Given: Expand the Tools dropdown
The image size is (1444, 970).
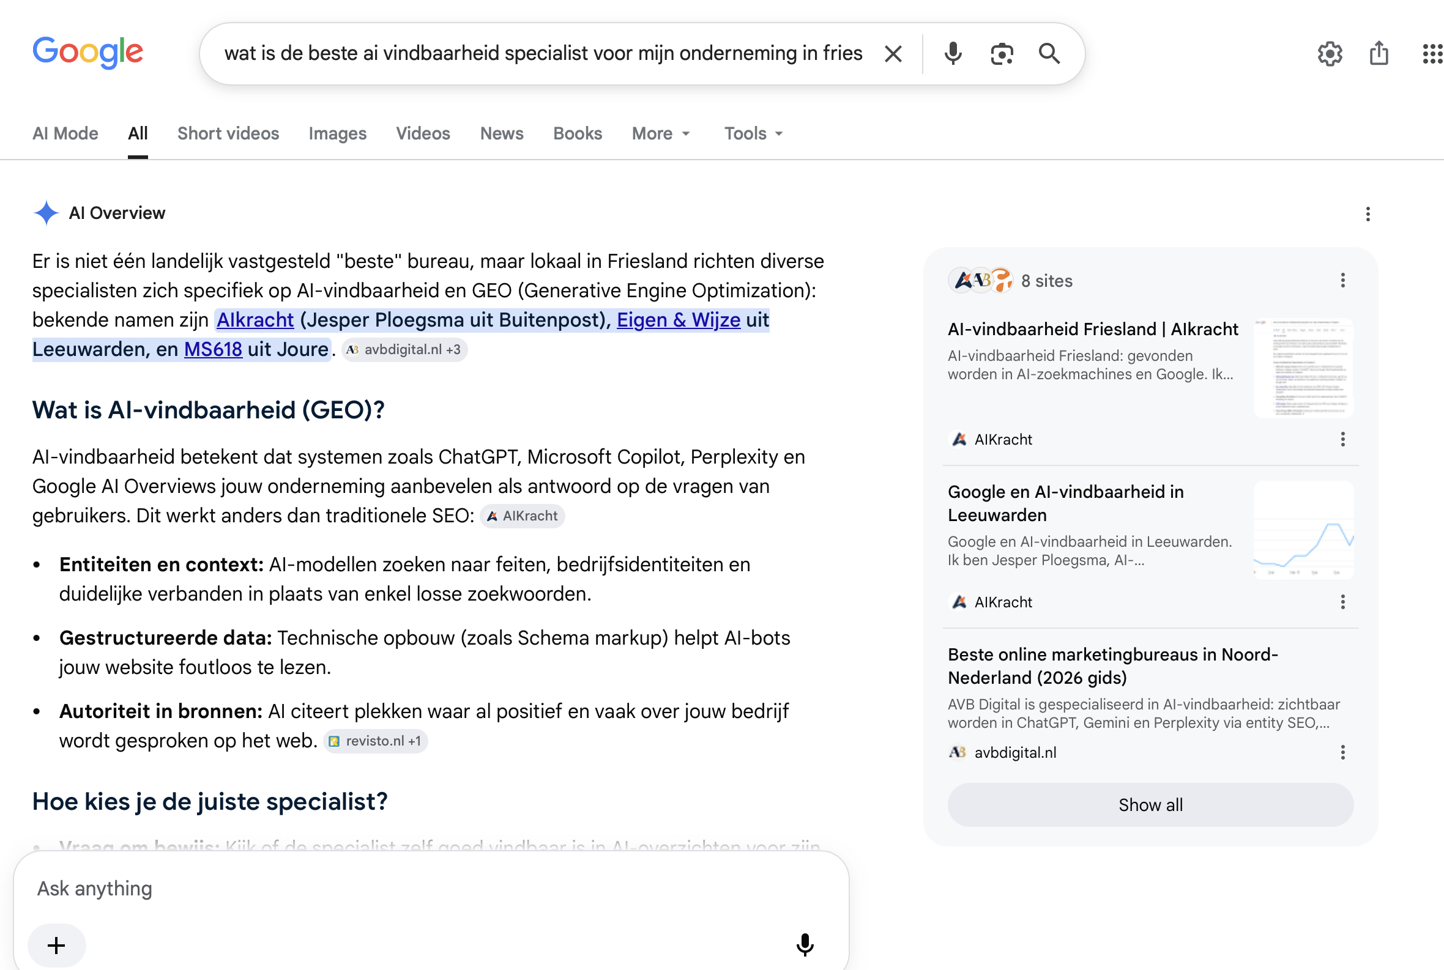Looking at the screenshot, I should pyautogui.click(x=753, y=133).
